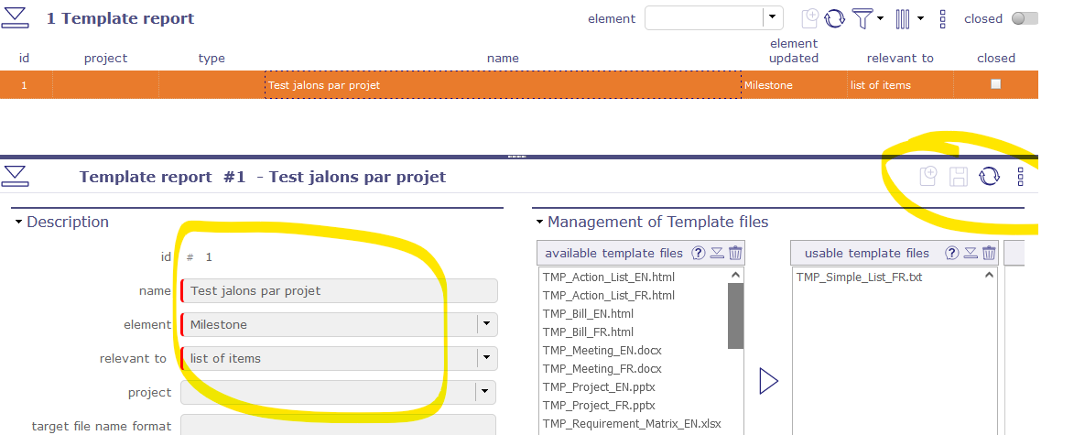This screenshot has width=1074, height=435.
Task: Select TMP_Meeting_EN.docx in available files
Action: (x=602, y=350)
